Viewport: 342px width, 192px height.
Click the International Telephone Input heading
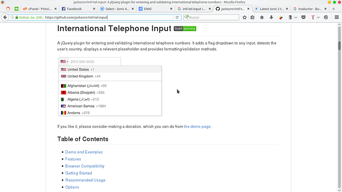coord(114,29)
